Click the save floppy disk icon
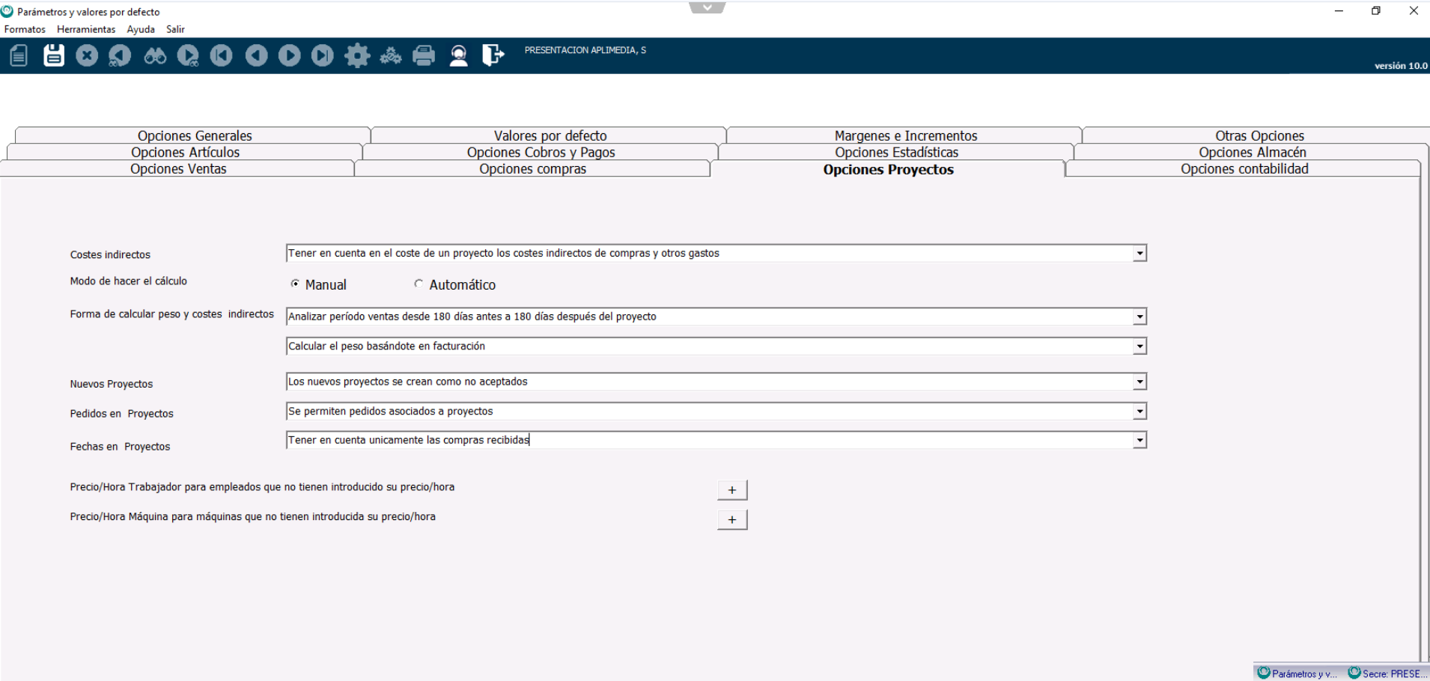The width and height of the screenshot is (1430, 681). click(53, 55)
